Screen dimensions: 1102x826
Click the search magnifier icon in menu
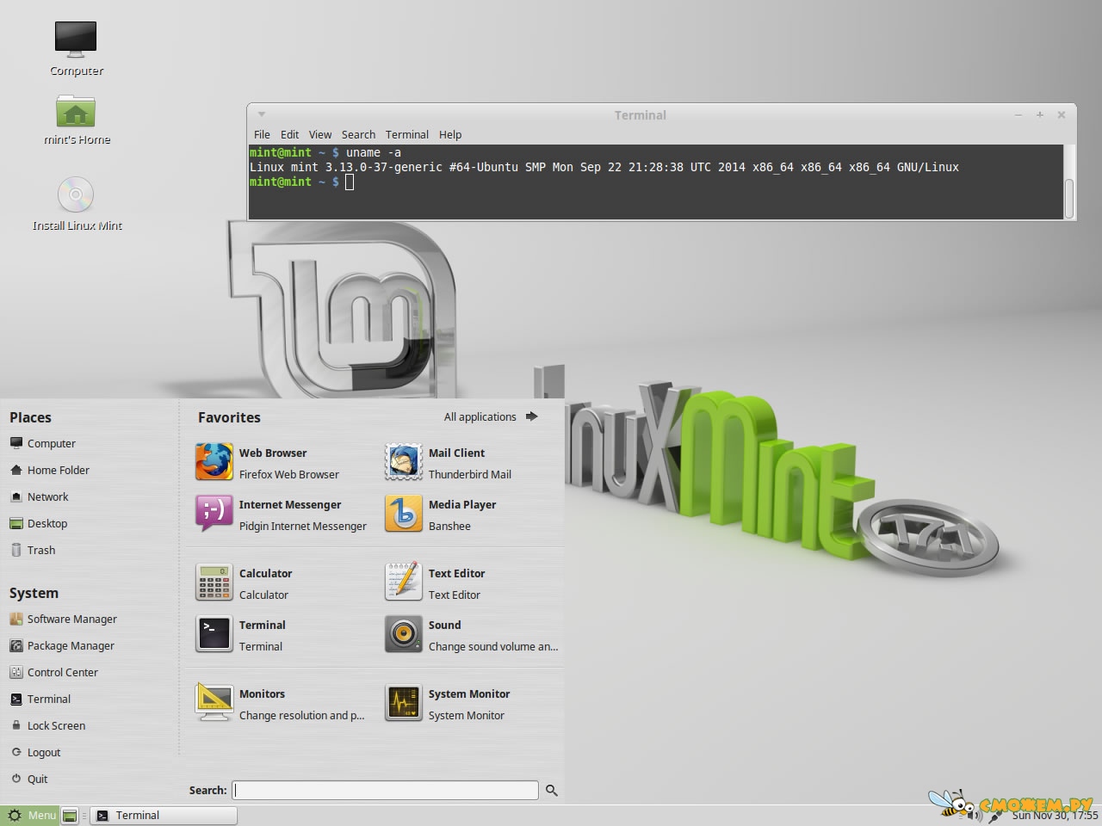(552, 790)
